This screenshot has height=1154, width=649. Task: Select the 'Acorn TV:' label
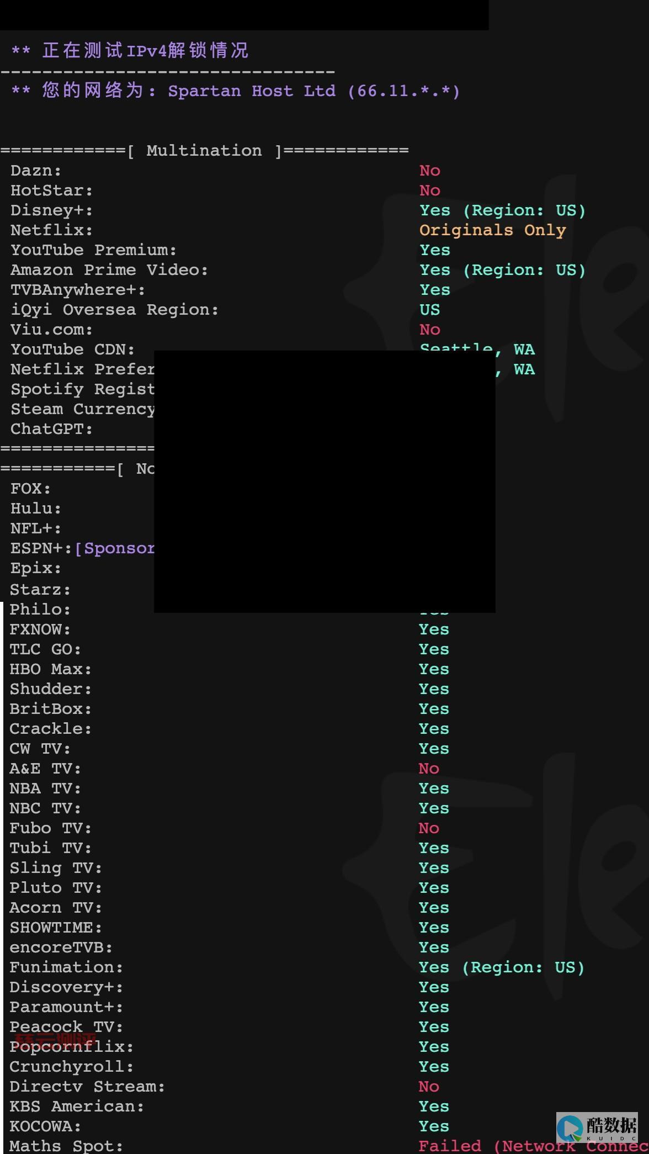tap(56, 908)
